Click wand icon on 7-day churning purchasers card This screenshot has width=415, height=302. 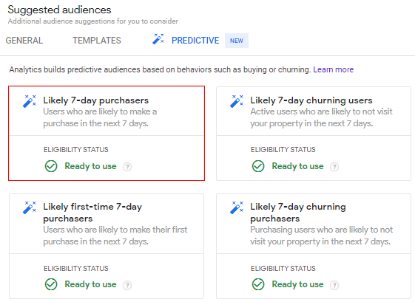[x=237, y=207]
